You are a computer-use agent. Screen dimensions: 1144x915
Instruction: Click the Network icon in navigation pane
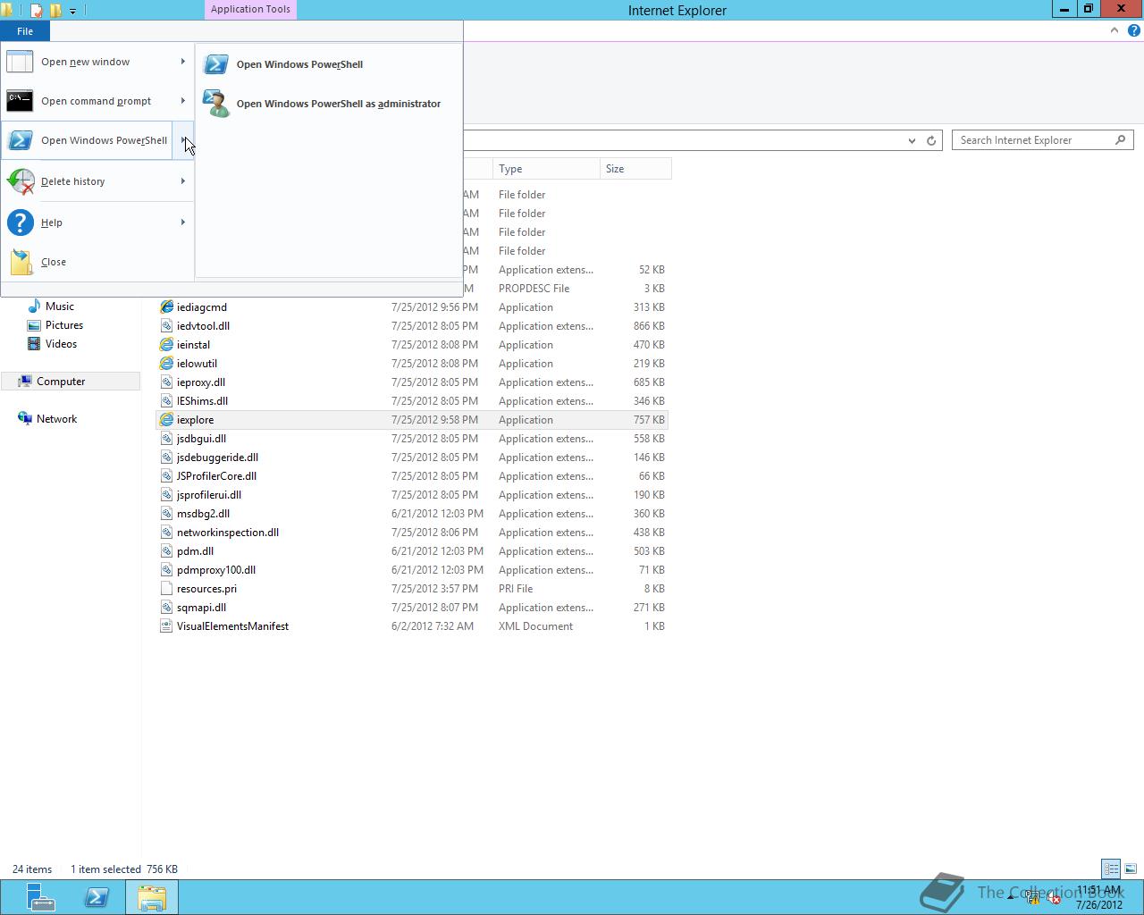click(x=25, y=419)
